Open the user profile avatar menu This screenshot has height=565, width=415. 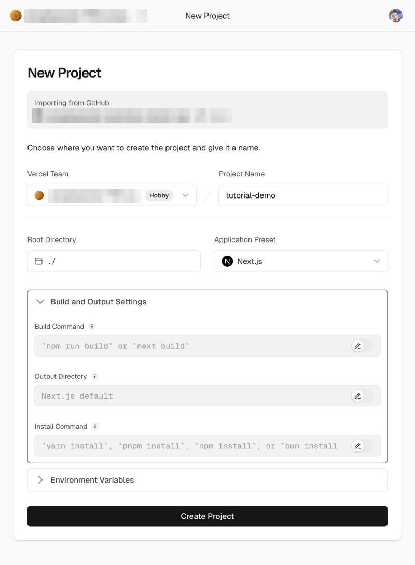pos(395,16)
